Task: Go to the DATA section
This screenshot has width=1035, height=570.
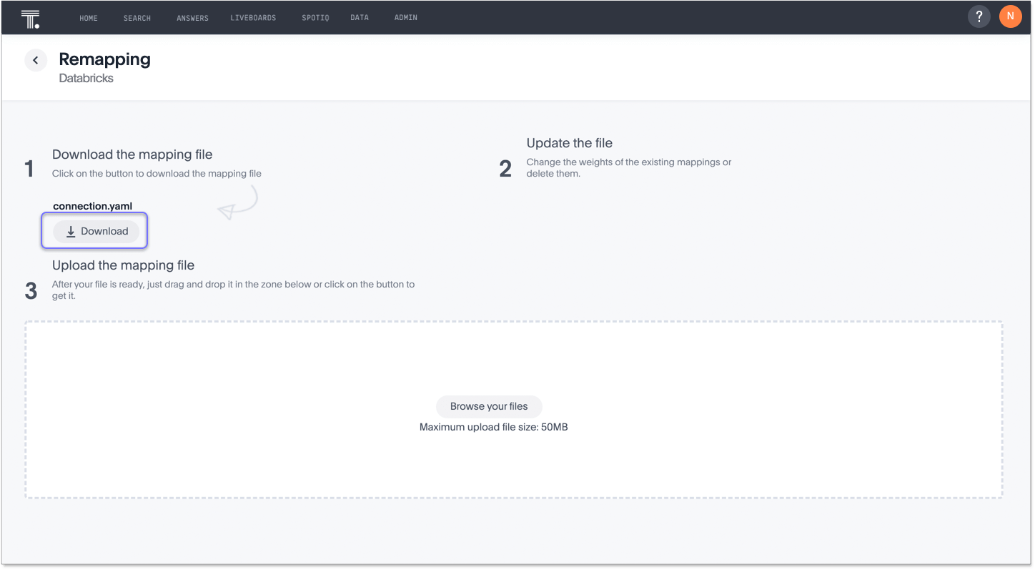Action: [360, 17]
